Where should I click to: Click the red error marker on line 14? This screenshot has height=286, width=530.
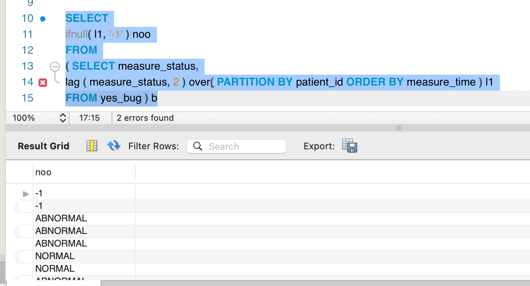click(42, 83)
